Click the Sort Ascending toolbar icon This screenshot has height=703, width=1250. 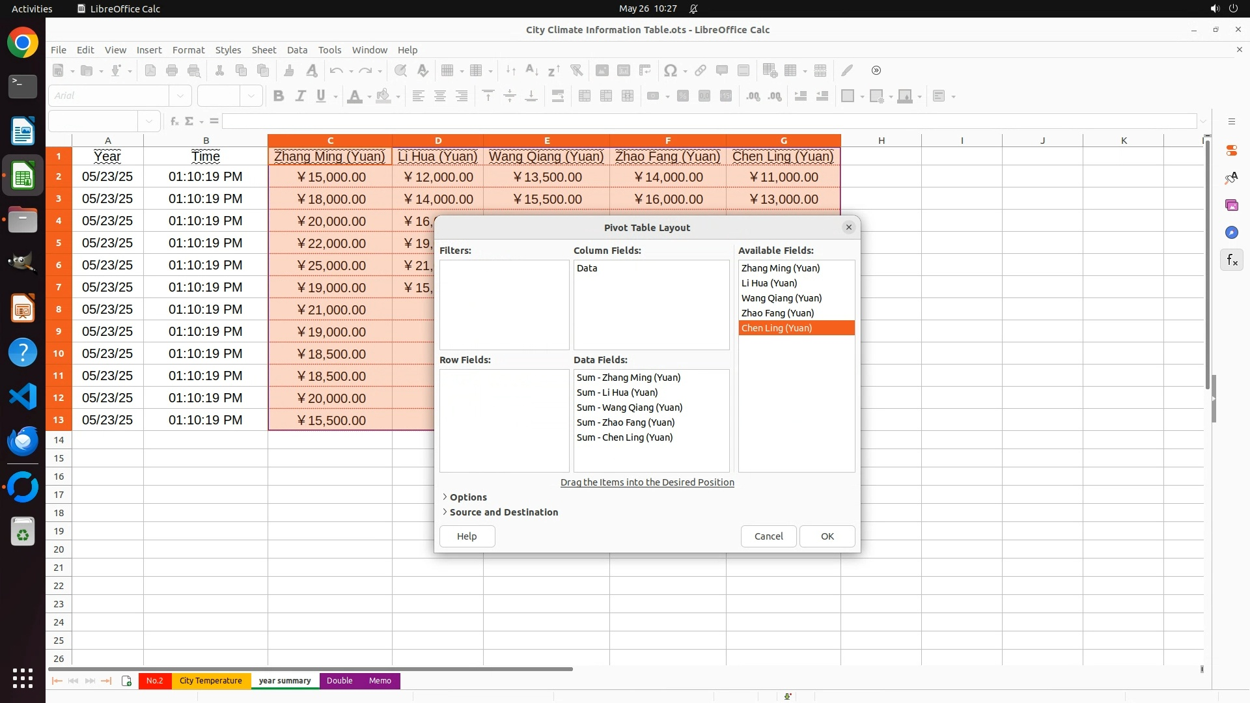coord(531,70)
